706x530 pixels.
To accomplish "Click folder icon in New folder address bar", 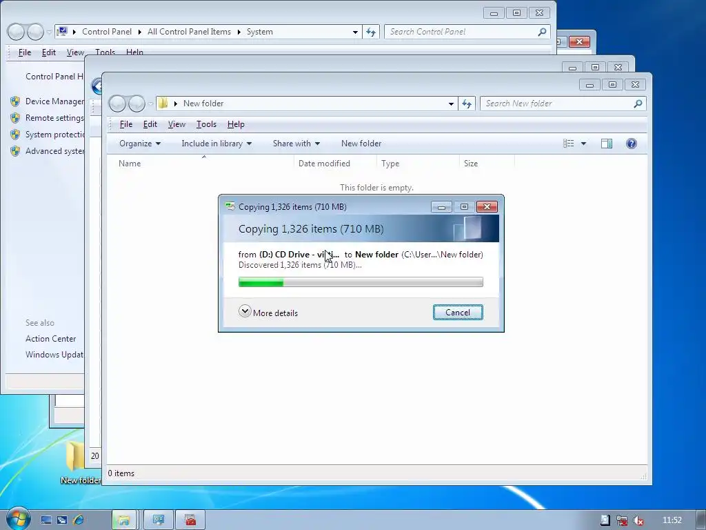I will pos(163,104).
